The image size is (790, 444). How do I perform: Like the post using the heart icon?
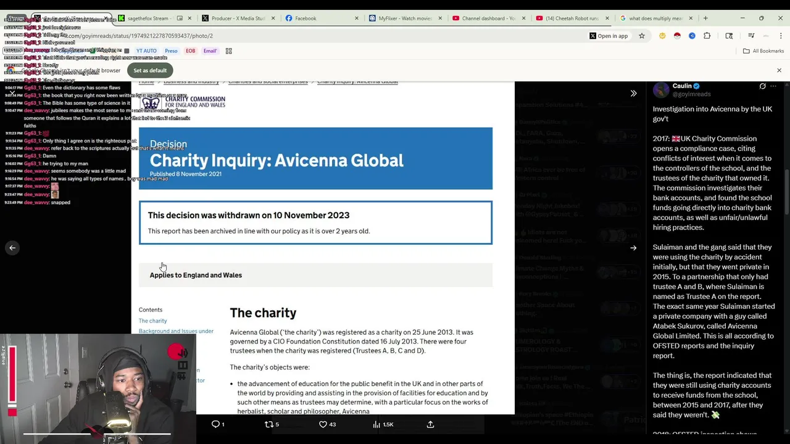click(x=322, y=424)
